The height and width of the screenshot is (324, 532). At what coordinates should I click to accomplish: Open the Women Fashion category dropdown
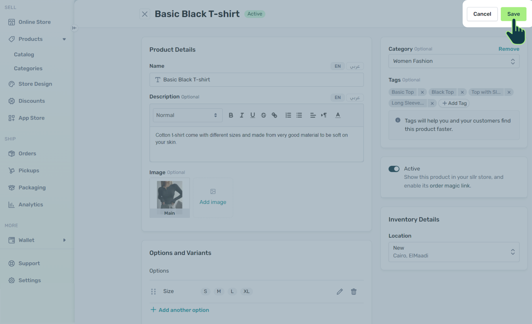454,61
